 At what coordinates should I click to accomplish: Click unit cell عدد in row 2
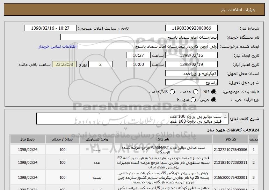tap(97, 162)
